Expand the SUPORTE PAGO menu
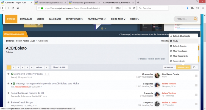 pyautogui.click(x=74, y=19)
